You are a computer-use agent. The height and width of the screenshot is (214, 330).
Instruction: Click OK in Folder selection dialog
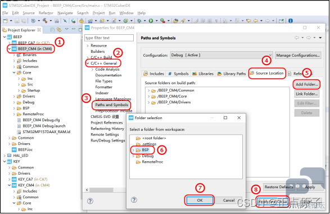pyautogui.click(x=200, y=200)
